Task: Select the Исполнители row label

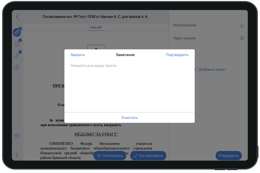Action: [x=185, y=25]
